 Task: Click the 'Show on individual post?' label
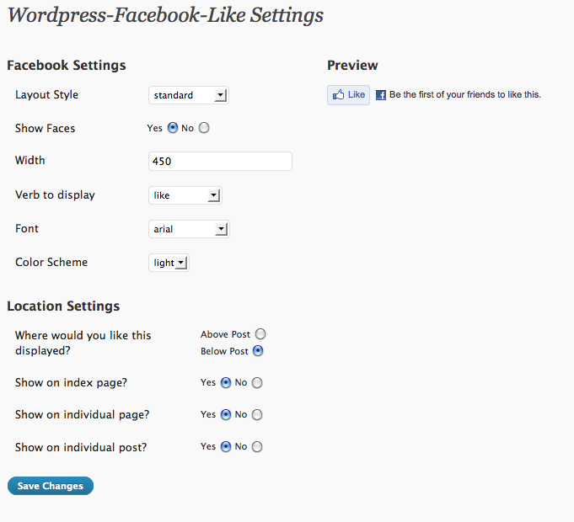[81, 447]
